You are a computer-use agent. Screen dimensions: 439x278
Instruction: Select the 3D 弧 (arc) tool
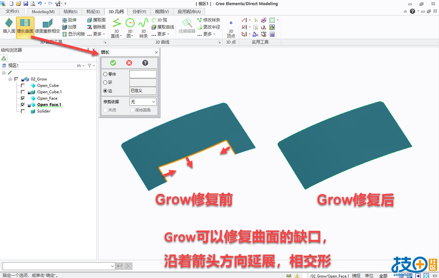pyautogui.click(x=159, y=20)
